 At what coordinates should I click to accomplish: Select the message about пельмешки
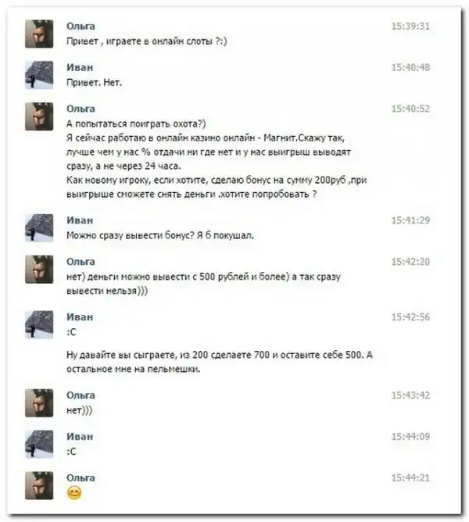(220, 362)
